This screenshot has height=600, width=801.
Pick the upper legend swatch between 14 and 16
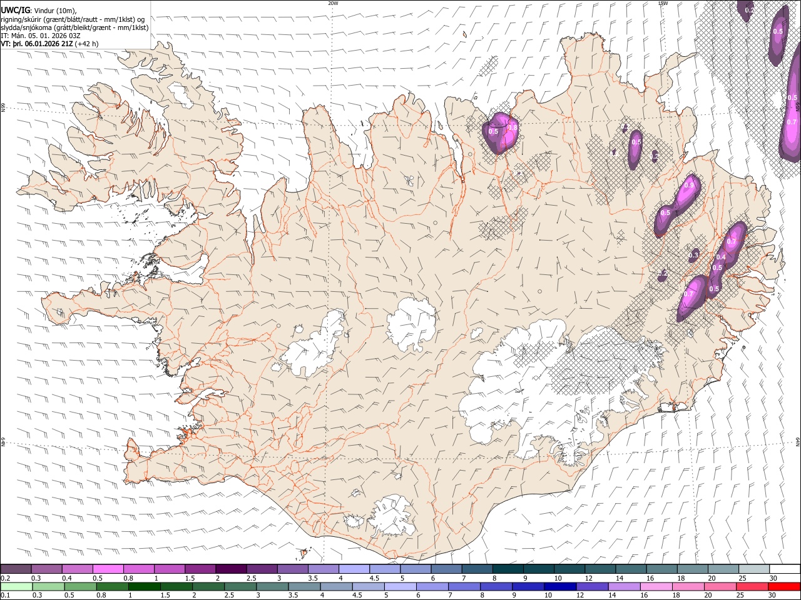tap(632, 569)
